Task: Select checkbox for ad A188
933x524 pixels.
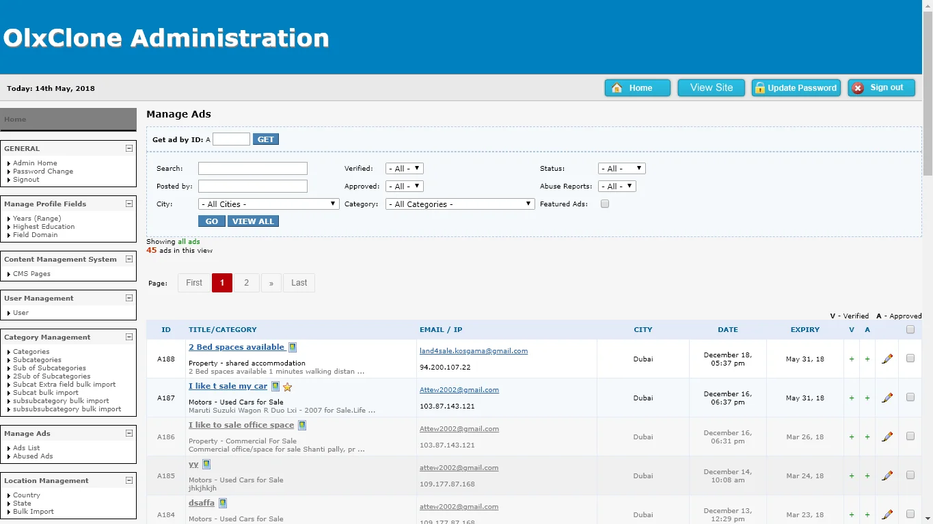Action: click(x=910, y=358)
